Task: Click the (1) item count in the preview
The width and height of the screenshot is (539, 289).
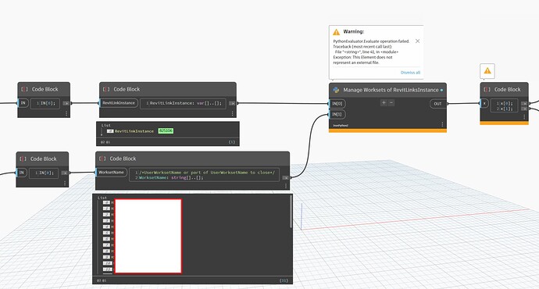Action: (232, 142)
